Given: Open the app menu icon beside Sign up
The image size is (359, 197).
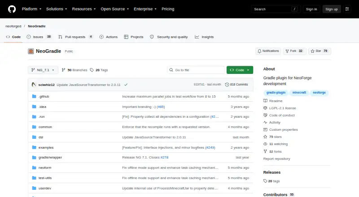Looking at the screenshot, I should (x=347, y=9).
